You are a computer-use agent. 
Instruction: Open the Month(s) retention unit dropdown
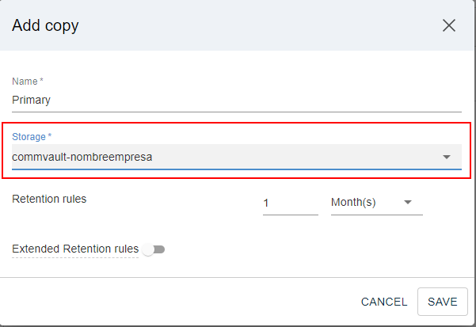(x=376, y=202)
